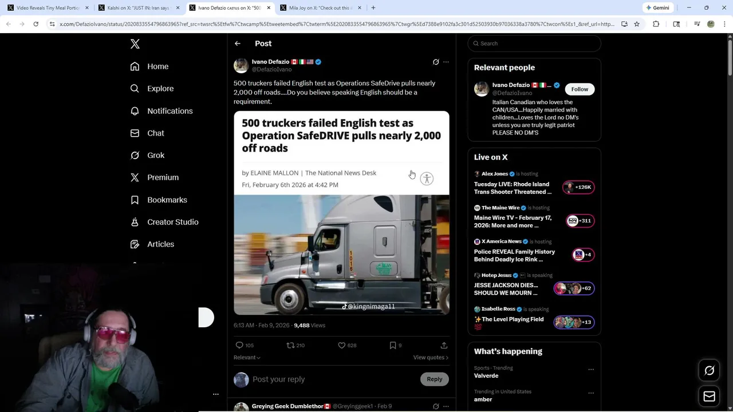Bookmark the post with 9 bookmarks
Viewport: 733px width, 412px height.
click(392, 345)
